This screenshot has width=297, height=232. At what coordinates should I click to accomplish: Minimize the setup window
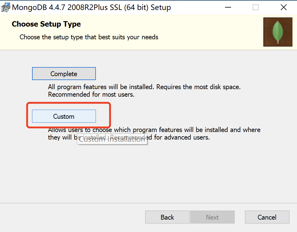[x=228, y=7]
